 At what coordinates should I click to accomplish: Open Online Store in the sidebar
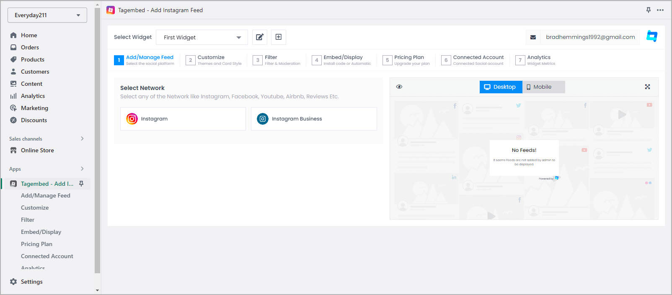pyautogui.click(x=37, y=150)
